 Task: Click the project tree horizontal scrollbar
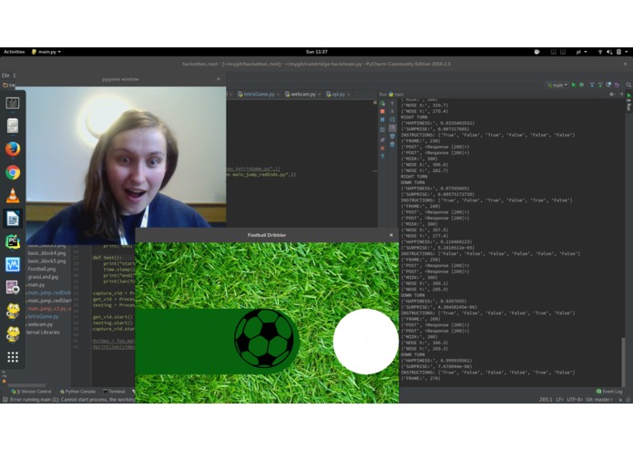tap(26, 385)
